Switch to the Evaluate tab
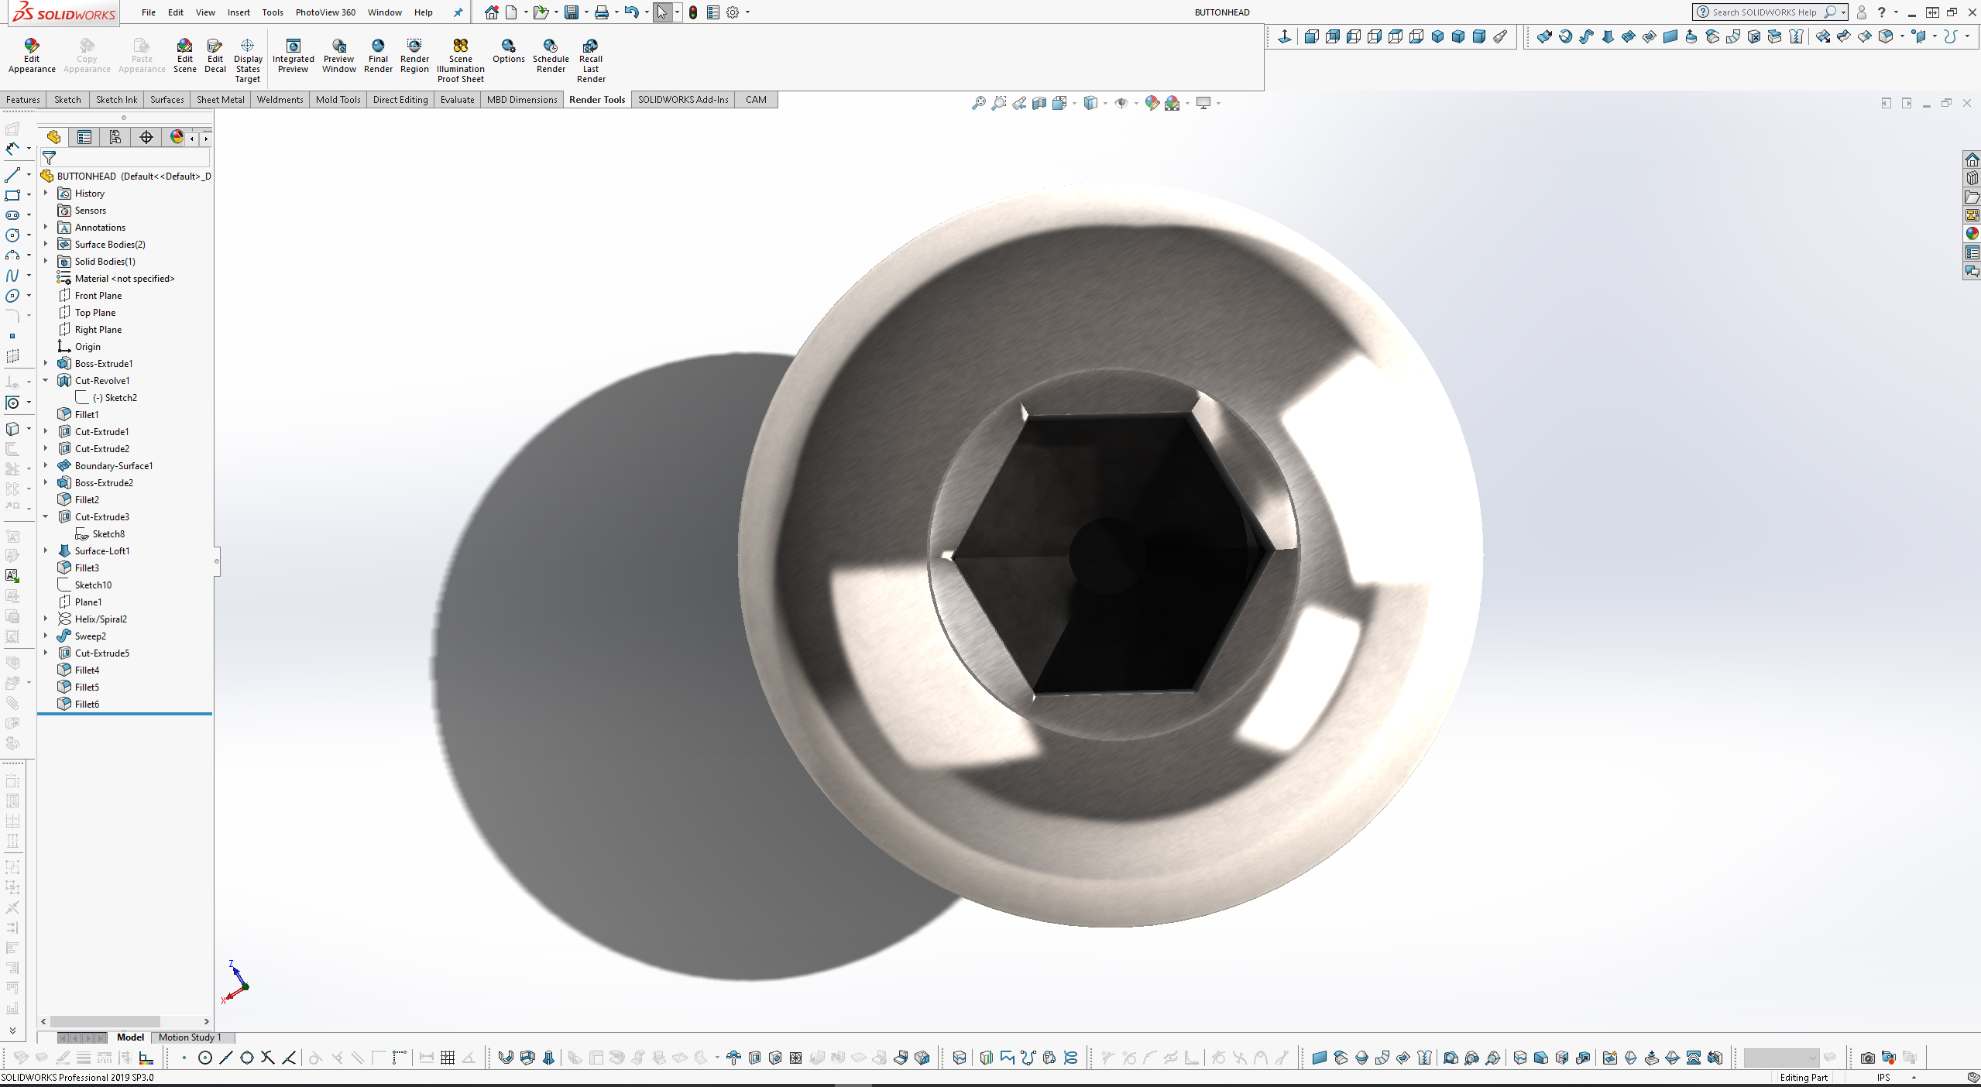Viewport: 1981px width, 1087px height. tap(457, 100)
